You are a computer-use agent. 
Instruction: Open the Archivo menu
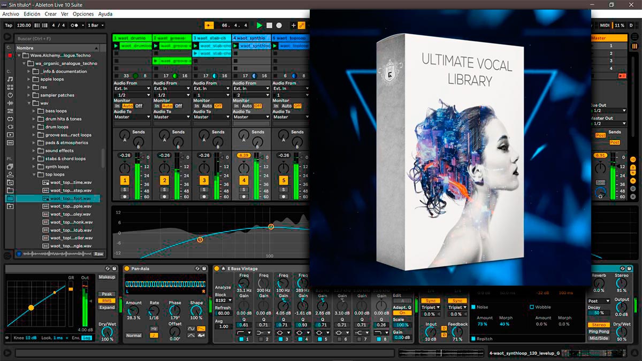click(x=11, y=14)
